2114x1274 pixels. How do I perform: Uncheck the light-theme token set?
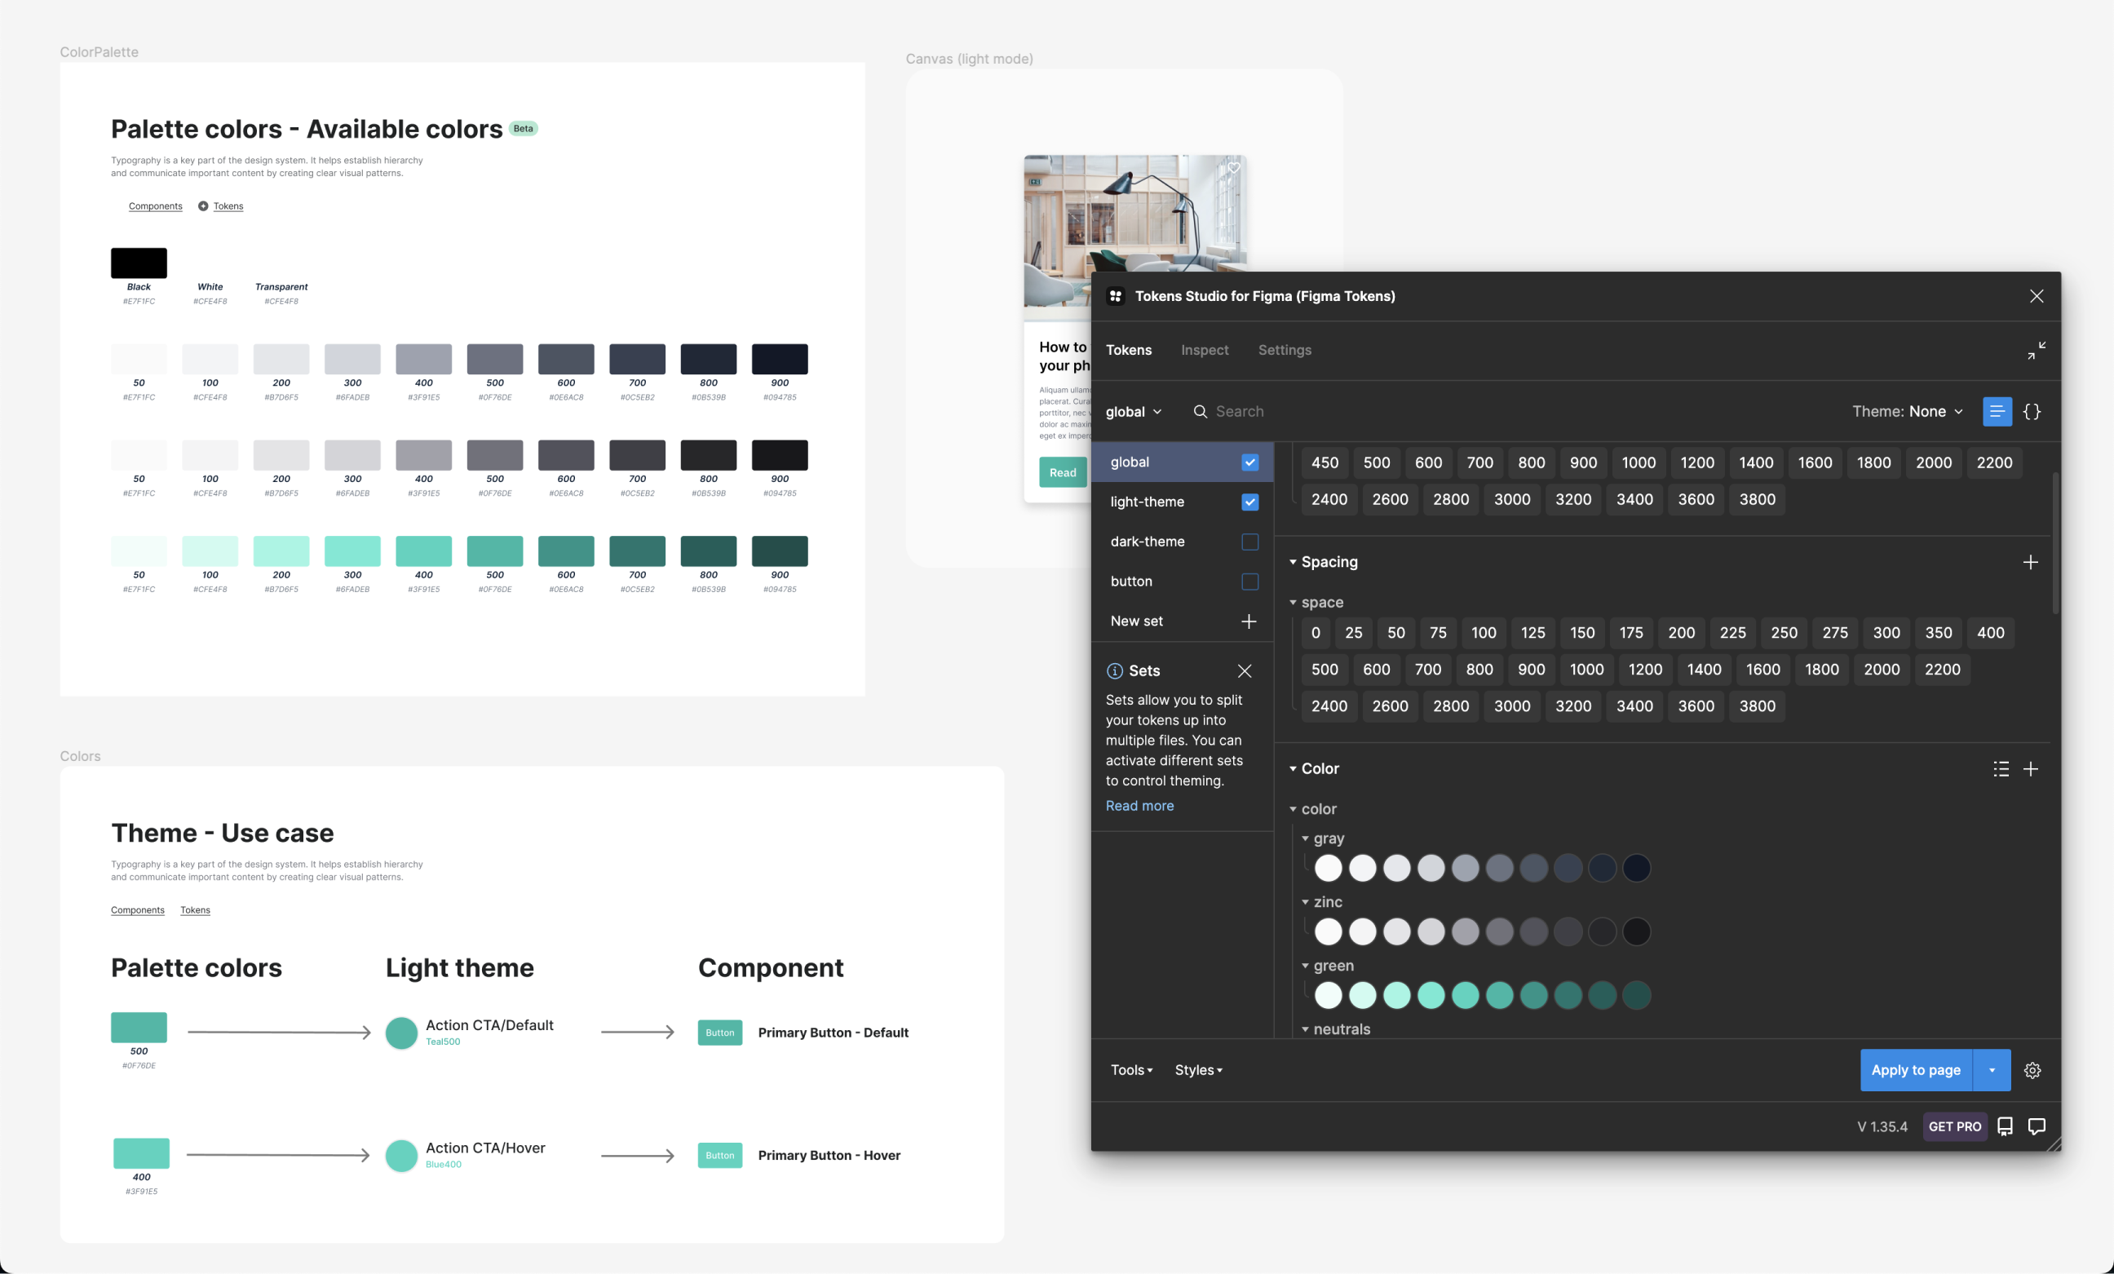click(1249, 502)
